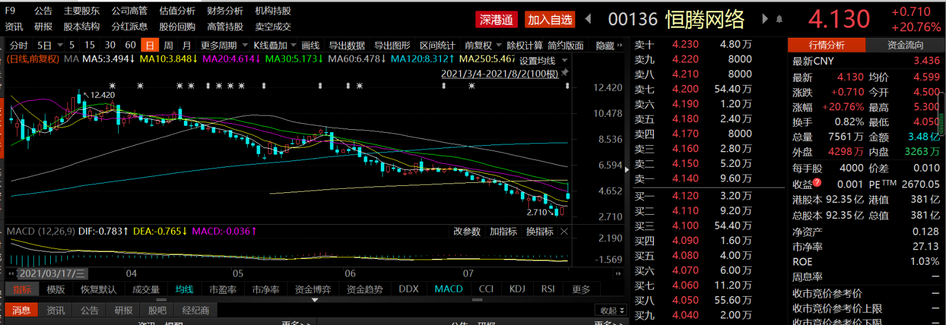Switch to the 行情分析 tab
This screenshot has height=325, width=946.
[827, 45]
